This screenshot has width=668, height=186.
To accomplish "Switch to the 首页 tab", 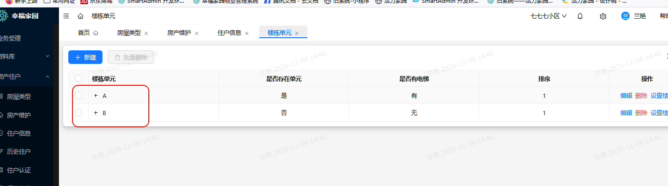I will pyautogui.click(x=88, y=33).
